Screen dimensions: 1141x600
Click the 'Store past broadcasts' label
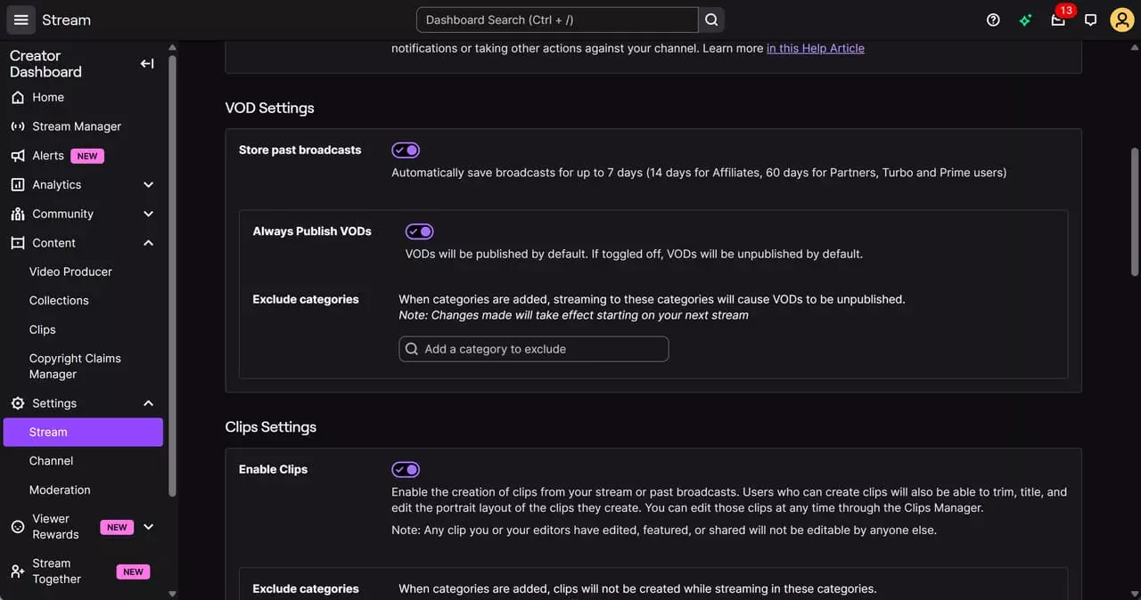click(300, 150)
